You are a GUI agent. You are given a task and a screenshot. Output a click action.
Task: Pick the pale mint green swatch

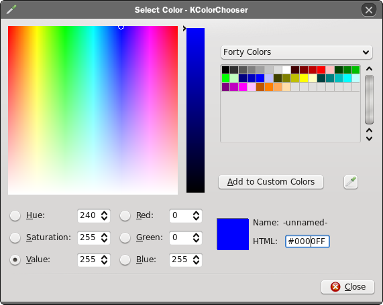coord(234,78)
